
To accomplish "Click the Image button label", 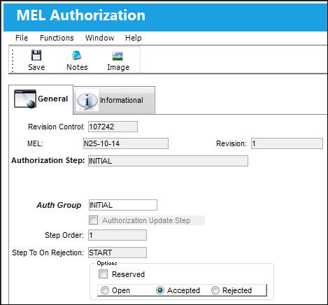I will pyautogui.click(x=118, y=67).
